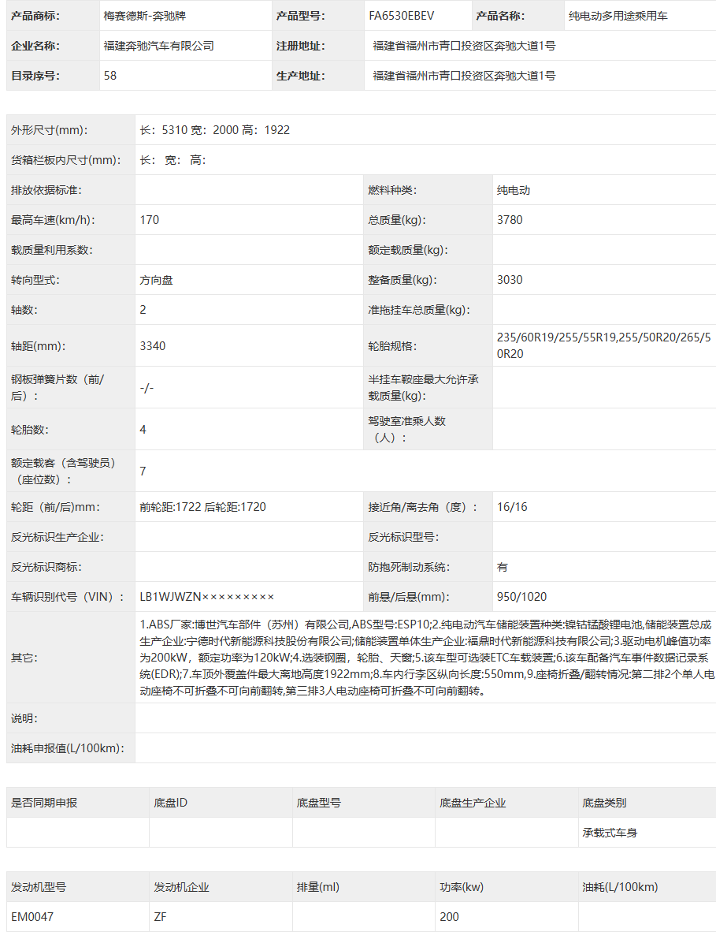Screen dimensions: 716x932
Task: Click the 防抱死制动系统 label
Action: (409, 567)
